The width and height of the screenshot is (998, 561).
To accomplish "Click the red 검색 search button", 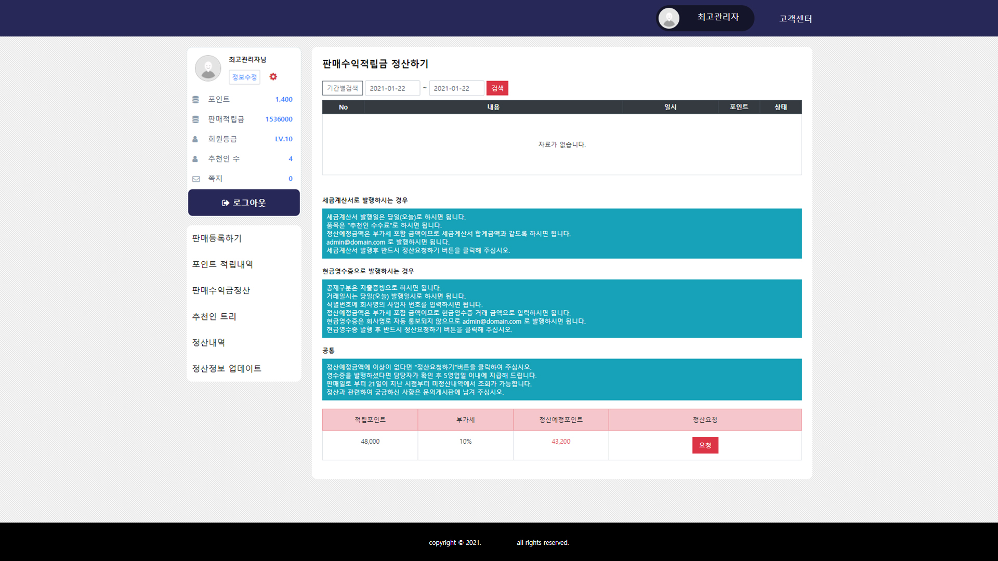I will tap(497, 88).
